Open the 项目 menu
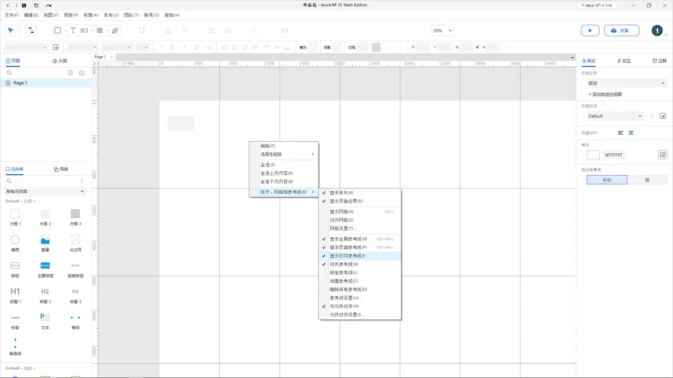 70,15
